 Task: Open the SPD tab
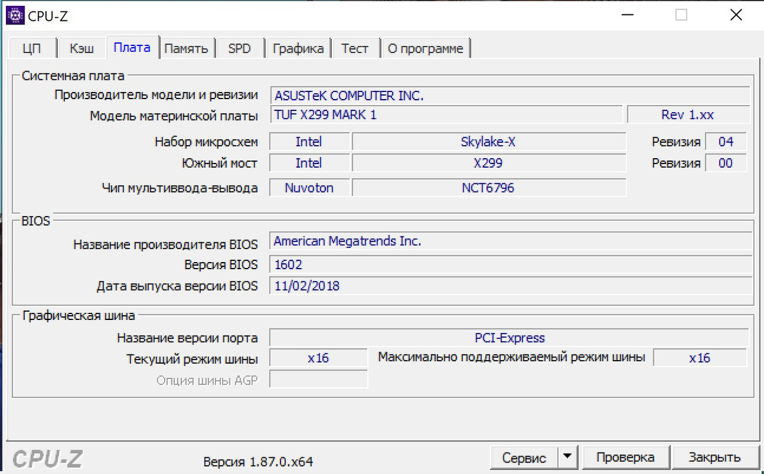pos(240,48)
